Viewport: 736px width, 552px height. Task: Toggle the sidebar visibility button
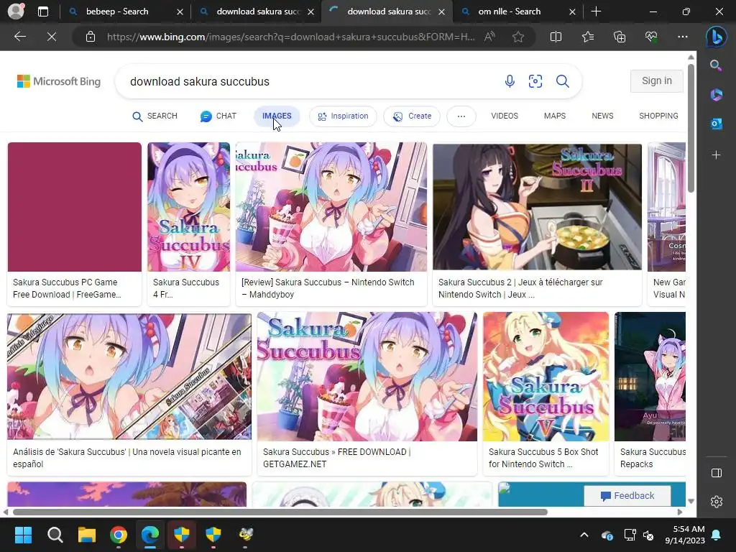tap(717, 473)
